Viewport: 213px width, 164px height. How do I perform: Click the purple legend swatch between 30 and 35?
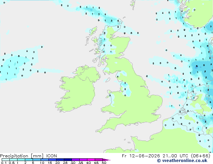coord(76,160)
